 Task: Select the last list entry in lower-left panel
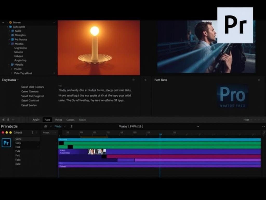click(29, 105)
